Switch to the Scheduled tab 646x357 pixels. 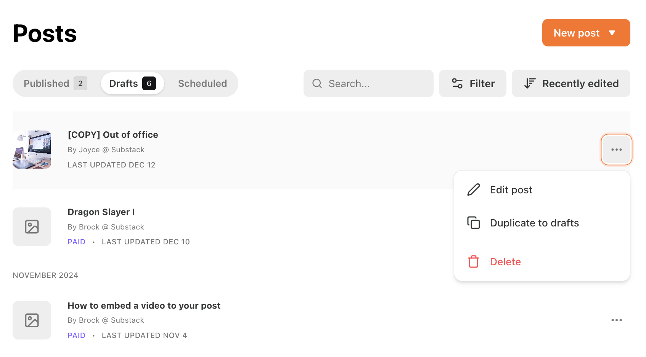pyautogui.click(x=202, y=83)
